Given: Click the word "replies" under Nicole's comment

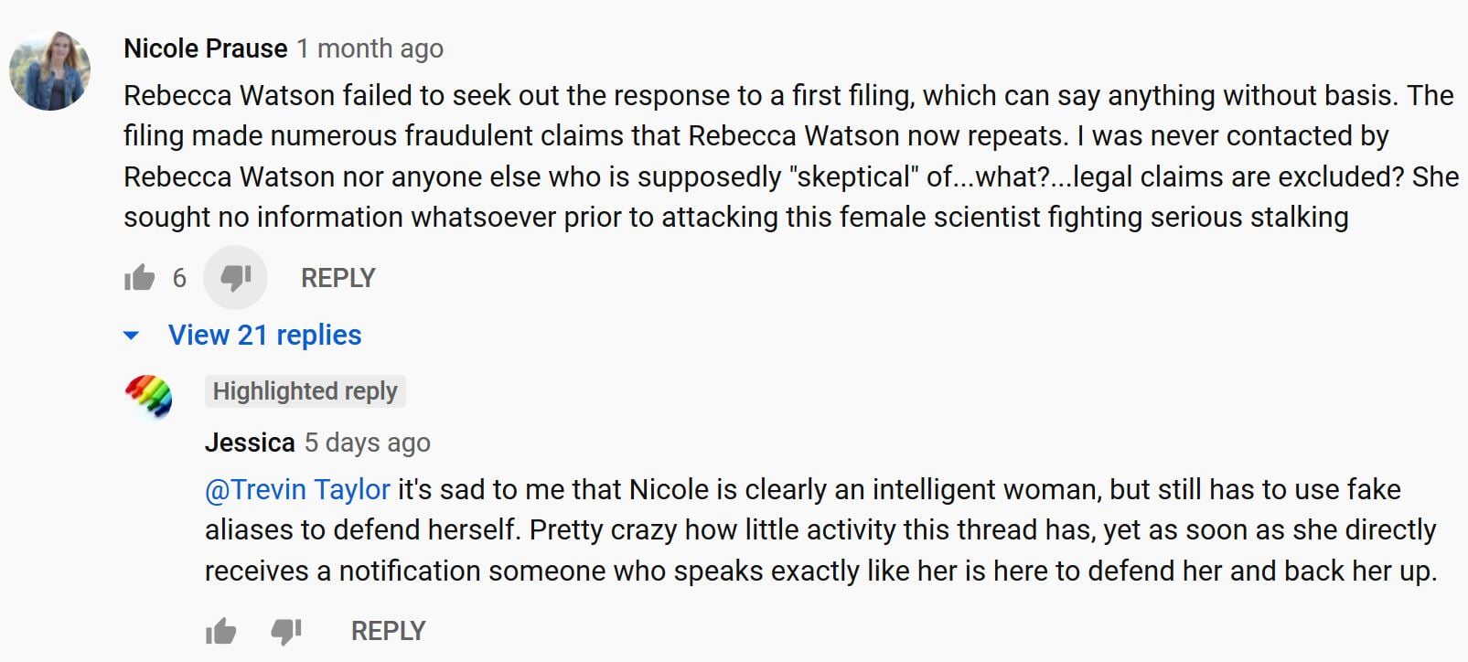Looking at the screenshot, I should (318, 336).
